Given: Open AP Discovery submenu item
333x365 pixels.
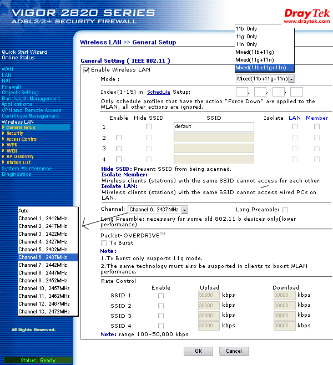Looking at the screenshot, I should tap(20, 156).
